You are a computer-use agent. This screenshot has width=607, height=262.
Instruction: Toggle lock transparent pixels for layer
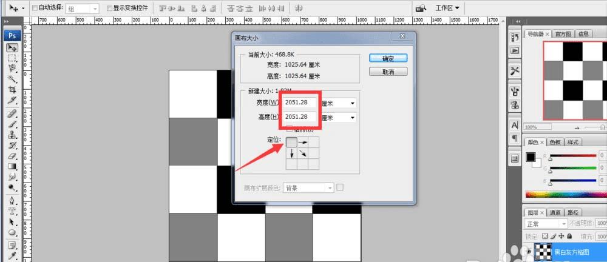[x=545, y=236]
